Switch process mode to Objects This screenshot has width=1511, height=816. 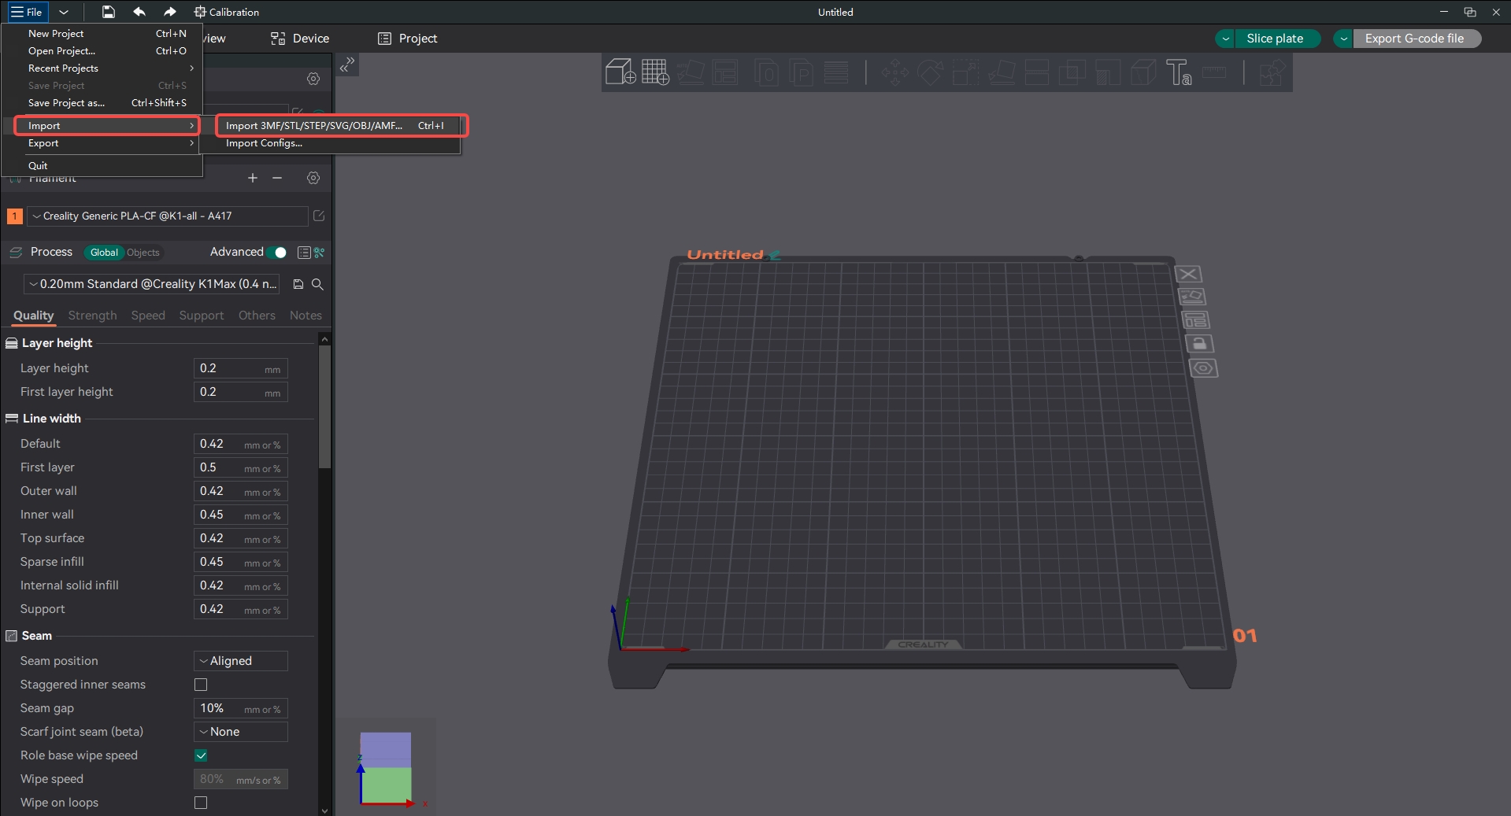[x=143, y=253]
